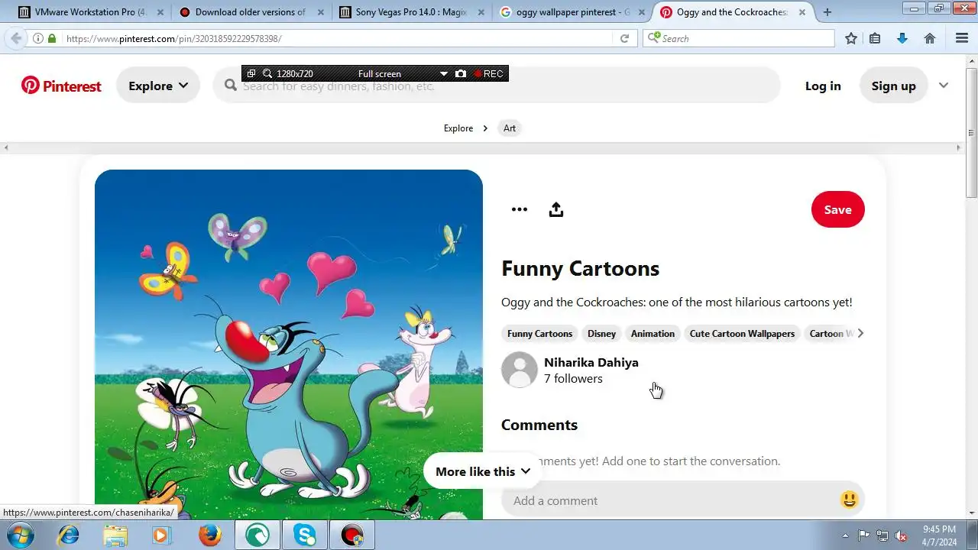978x550 pixels.
Task: Click the recorder screenshot camera icon
Action: tap(461, 74)
